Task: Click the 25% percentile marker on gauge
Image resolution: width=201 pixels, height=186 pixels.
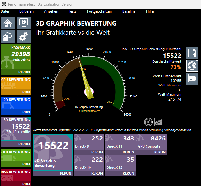Action: 67,99
